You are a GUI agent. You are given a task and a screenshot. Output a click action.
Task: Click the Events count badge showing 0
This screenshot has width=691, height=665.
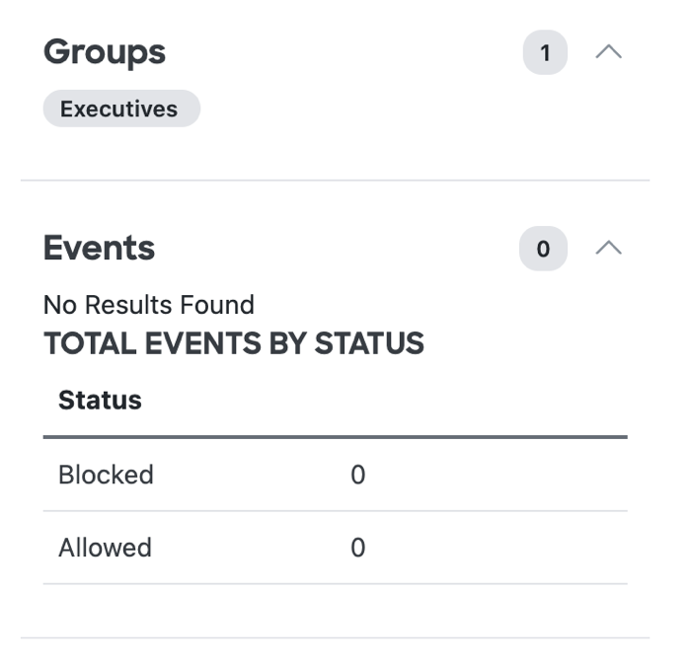point(543,249)
